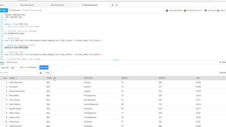Click the Run button
Viewport: 226px width, 127px height.
coord(4,10)
